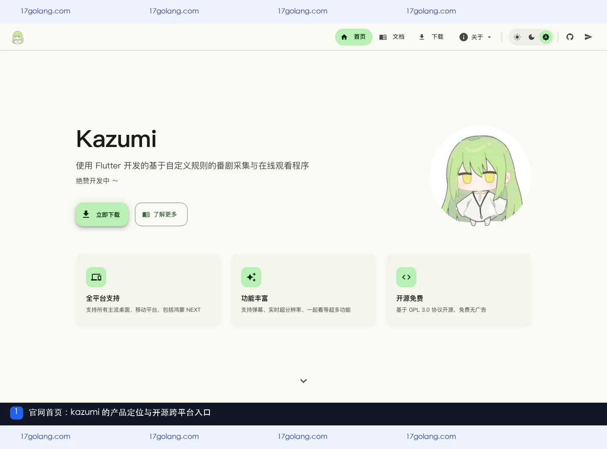The height and width of the screenshot is (449, 607).
Task: Click the Kazumi mascot avatar image
Action: pyautogui.click(x=481, y=176)
